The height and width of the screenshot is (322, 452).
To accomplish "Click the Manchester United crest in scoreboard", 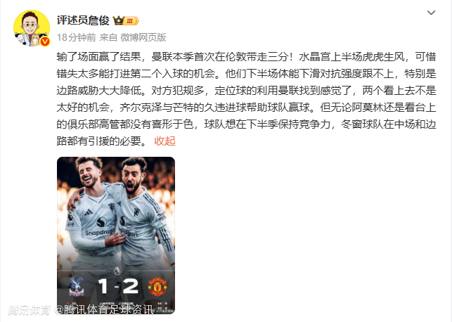I will pyautogui.click(x=157, y=286).
